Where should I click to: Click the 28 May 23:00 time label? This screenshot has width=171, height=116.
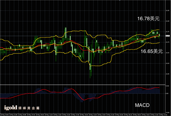[x=101, y=115]
